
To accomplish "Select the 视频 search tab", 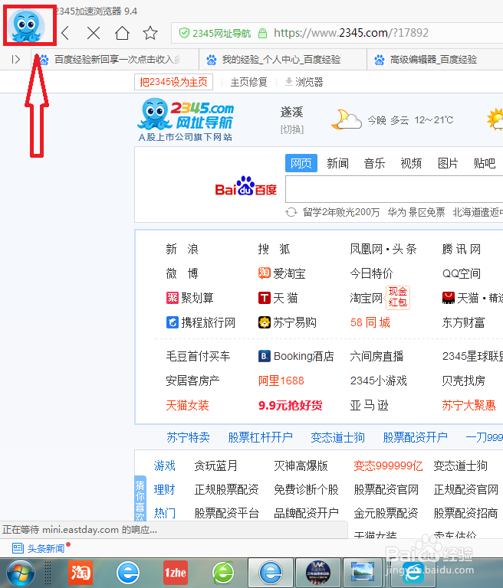I will (411, 163).
